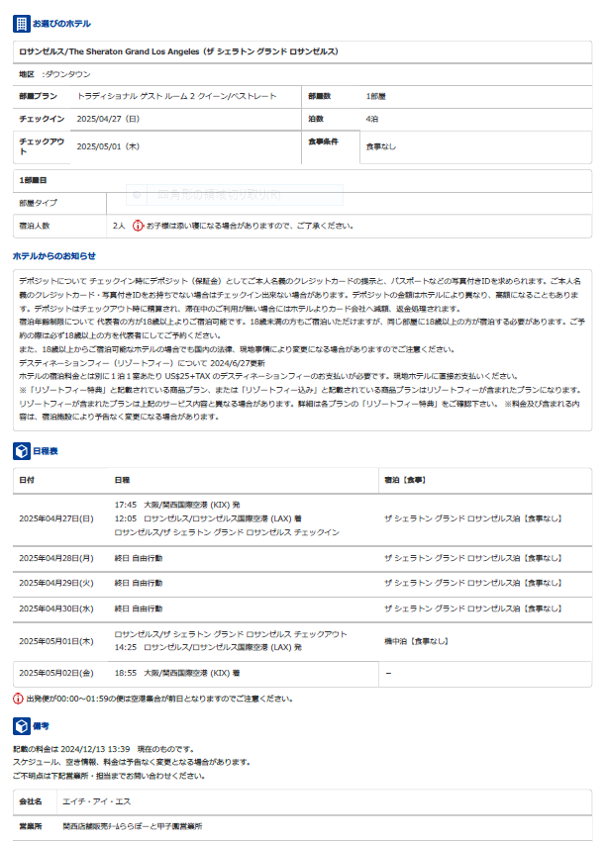Click the 1部屋目 header
Viewport: 607px width, 842px height.
33,180
